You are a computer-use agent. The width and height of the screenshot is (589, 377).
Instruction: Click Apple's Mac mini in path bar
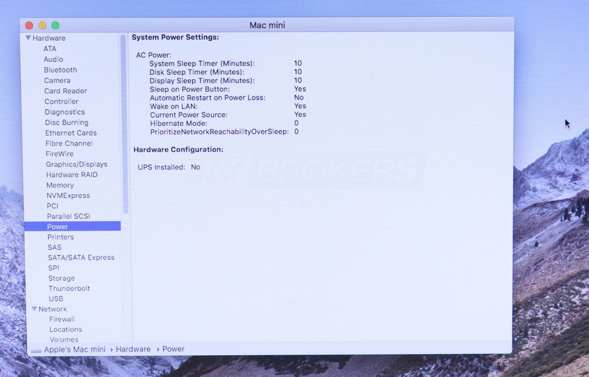point(75,349)
